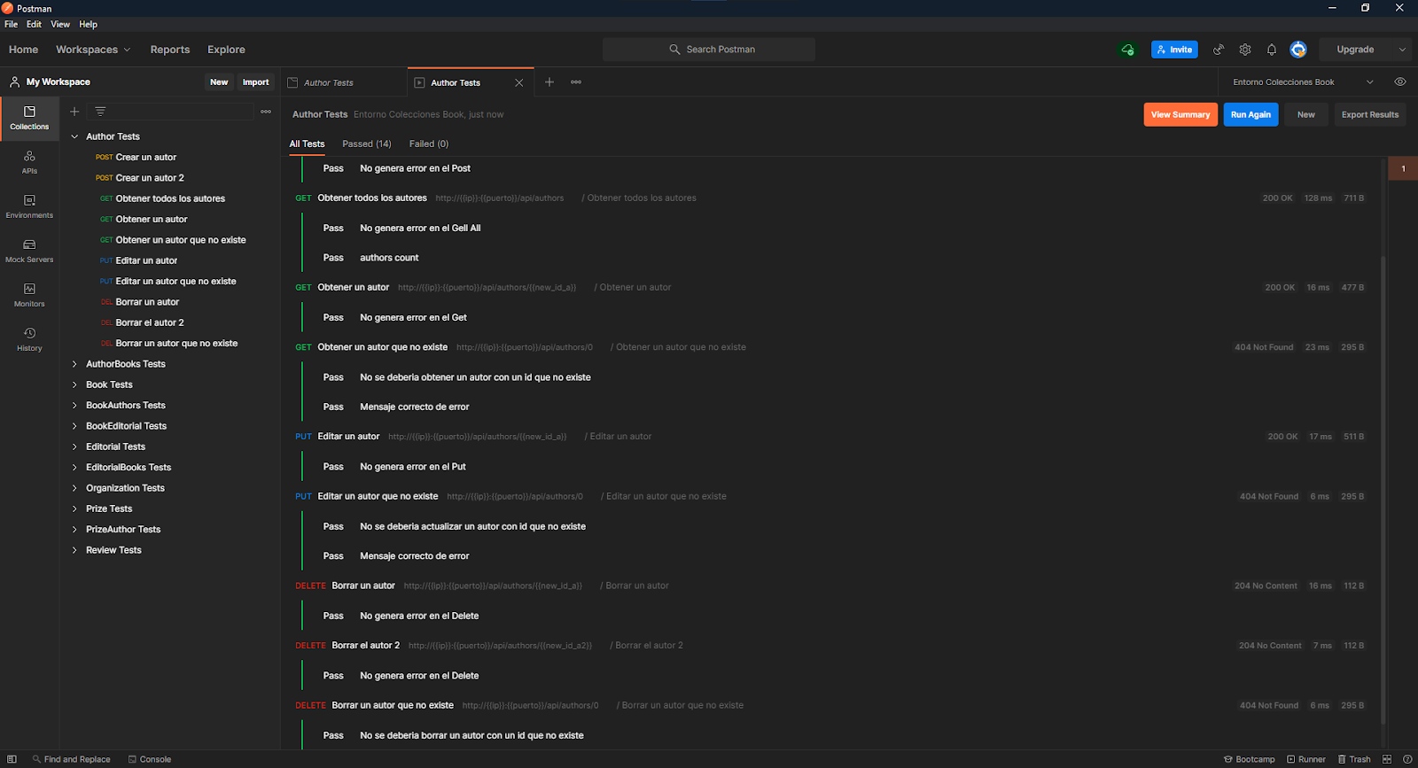
Task: Expand the BookEditorial Tests collection
Action: pyautogui.click(x=74, y=426)
